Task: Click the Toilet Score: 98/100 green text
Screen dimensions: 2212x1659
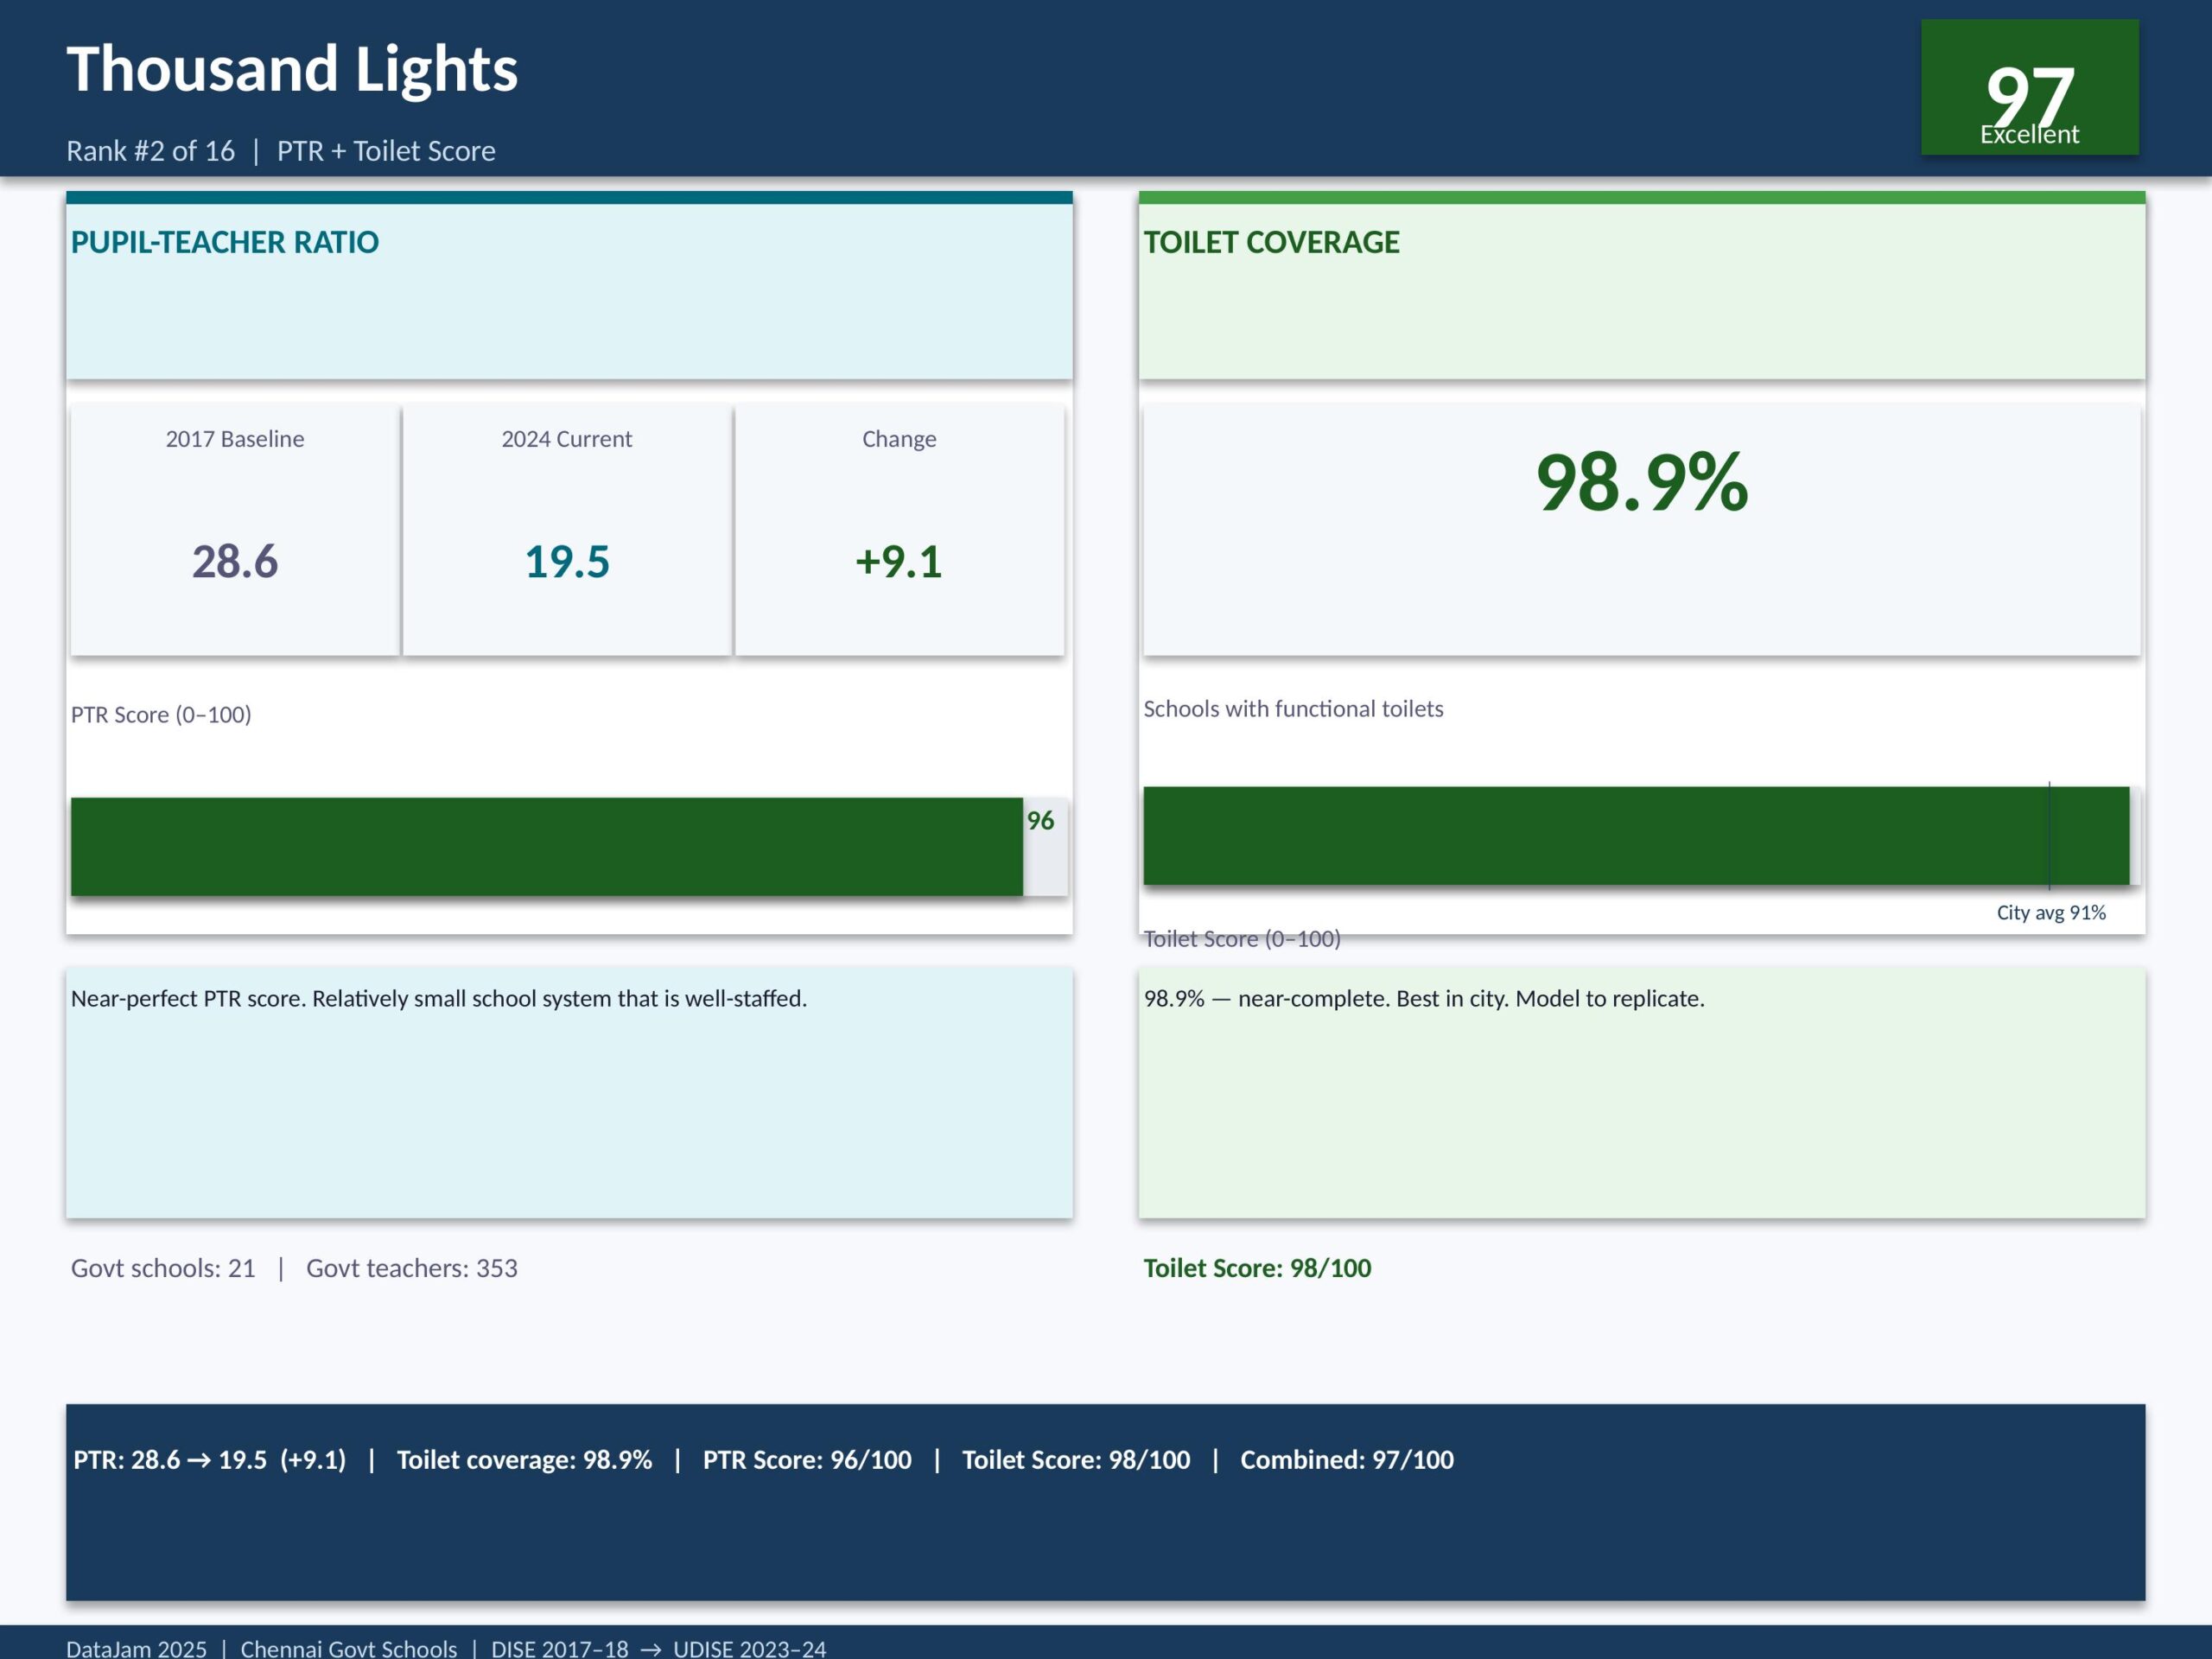Action: tap(1257, 1268)
